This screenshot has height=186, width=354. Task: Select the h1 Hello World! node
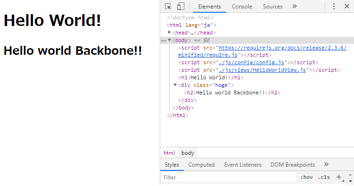click(211, 77)
